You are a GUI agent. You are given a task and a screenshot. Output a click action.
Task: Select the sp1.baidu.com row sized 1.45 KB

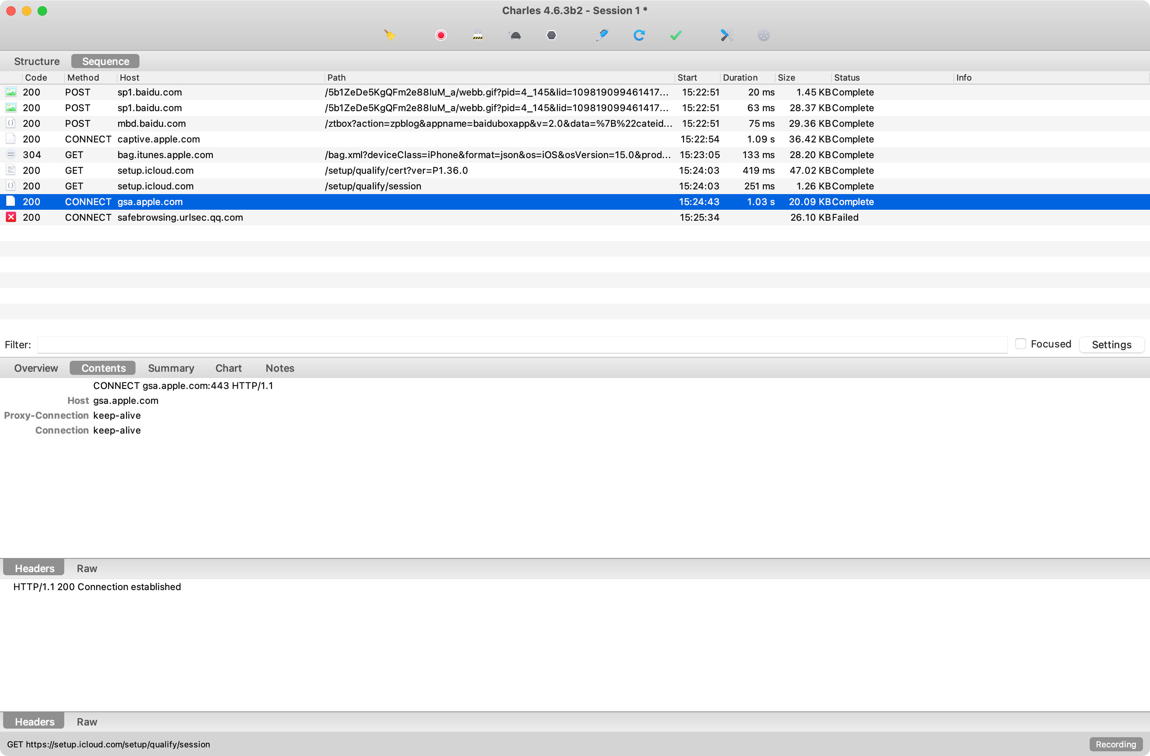click(575, 92)
